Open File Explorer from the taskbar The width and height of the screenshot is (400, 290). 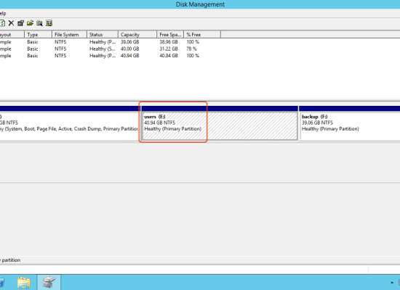(24, 282)
